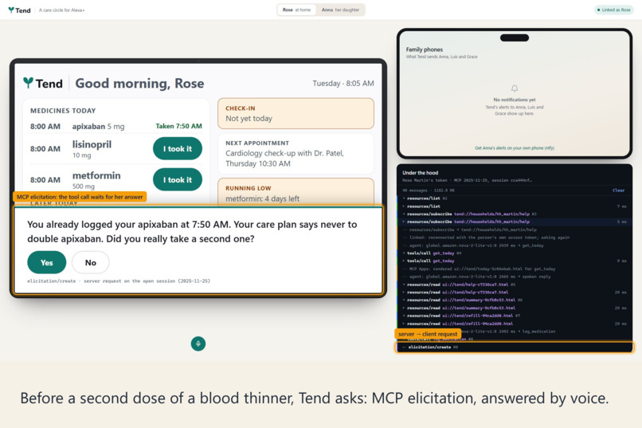Image resolution: width=642 pixels, height=428 pixels.
Task: Expand the resources/list 7 ms response row
Action: click(x=515, y=206)
